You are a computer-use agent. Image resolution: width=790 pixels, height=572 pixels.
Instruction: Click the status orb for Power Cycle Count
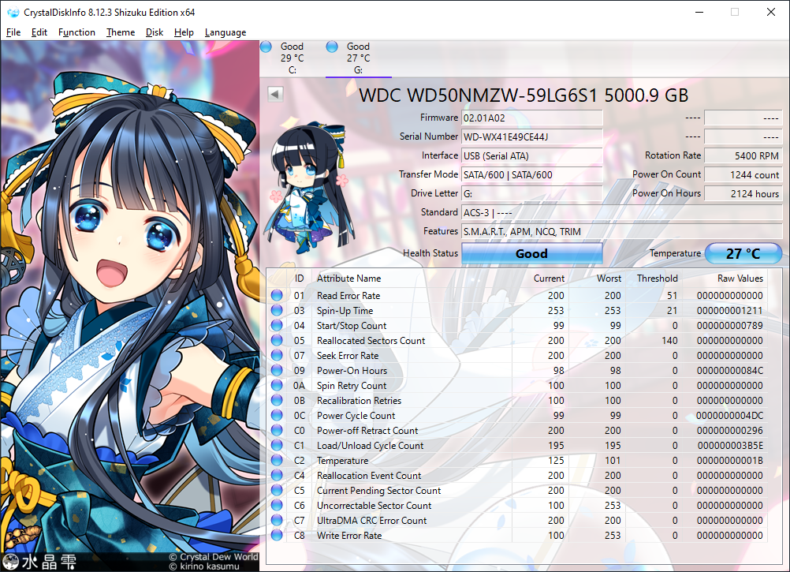tap(277, 415)
